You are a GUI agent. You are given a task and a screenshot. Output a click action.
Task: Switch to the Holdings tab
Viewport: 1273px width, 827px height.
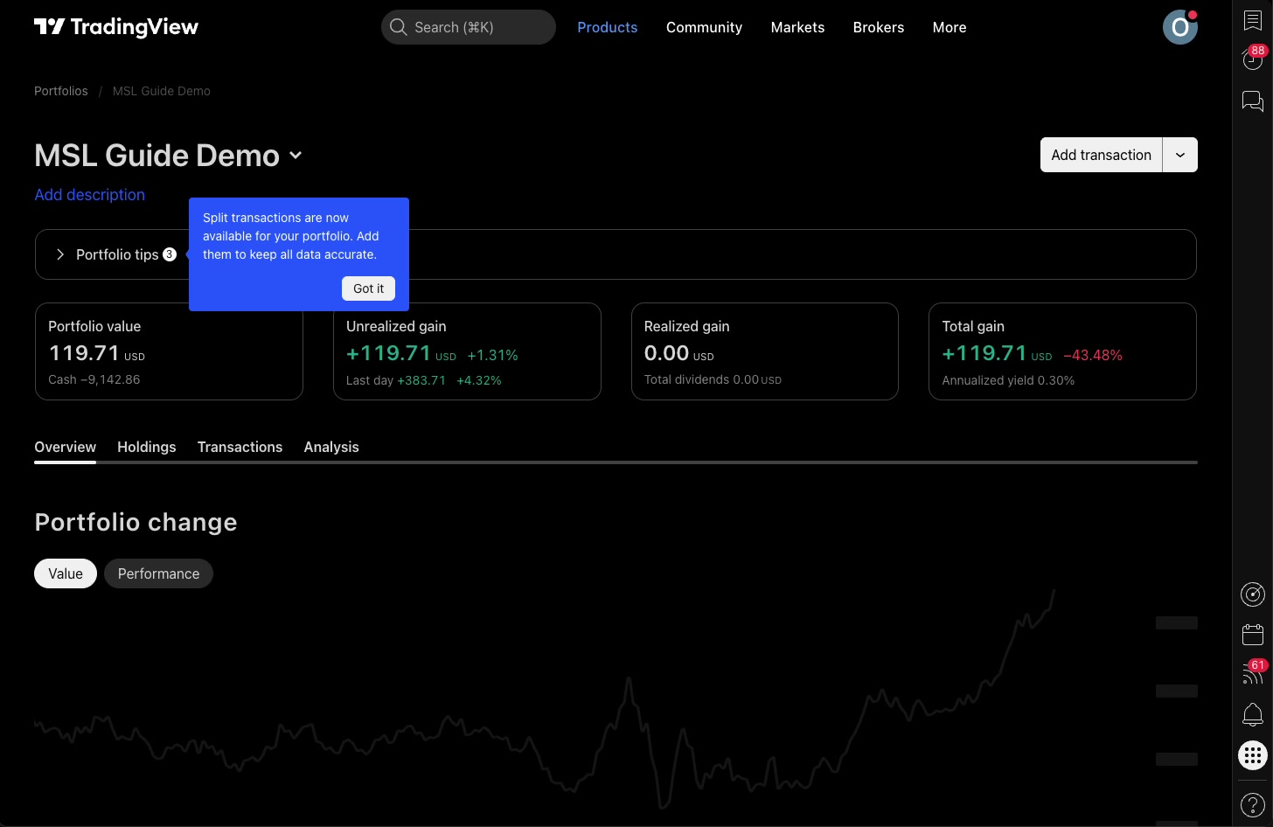(147, 447)
